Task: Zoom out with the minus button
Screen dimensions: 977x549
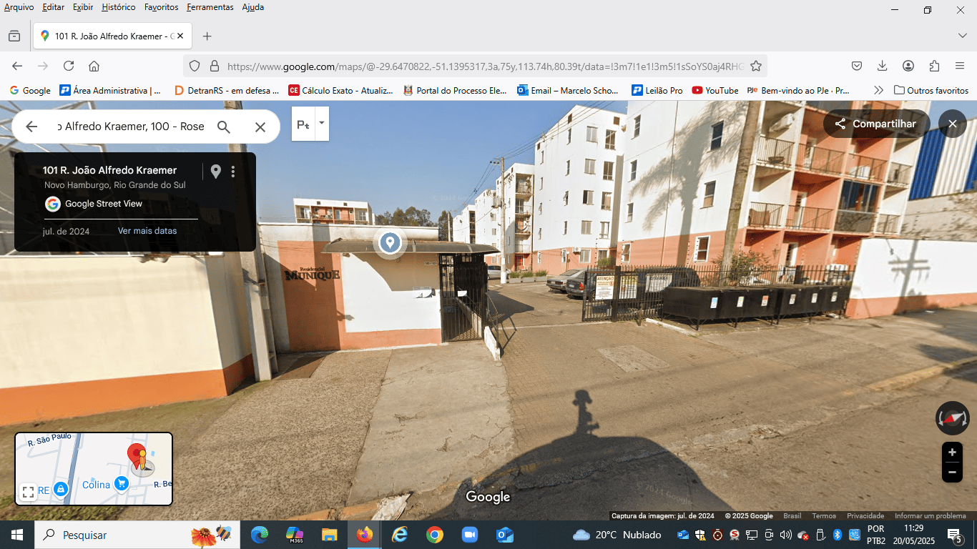Action: point(952,472)
